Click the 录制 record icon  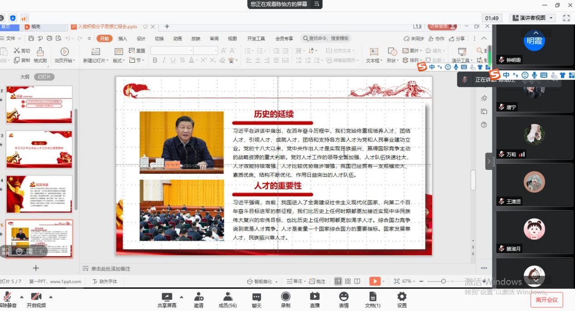pos(285,297)
